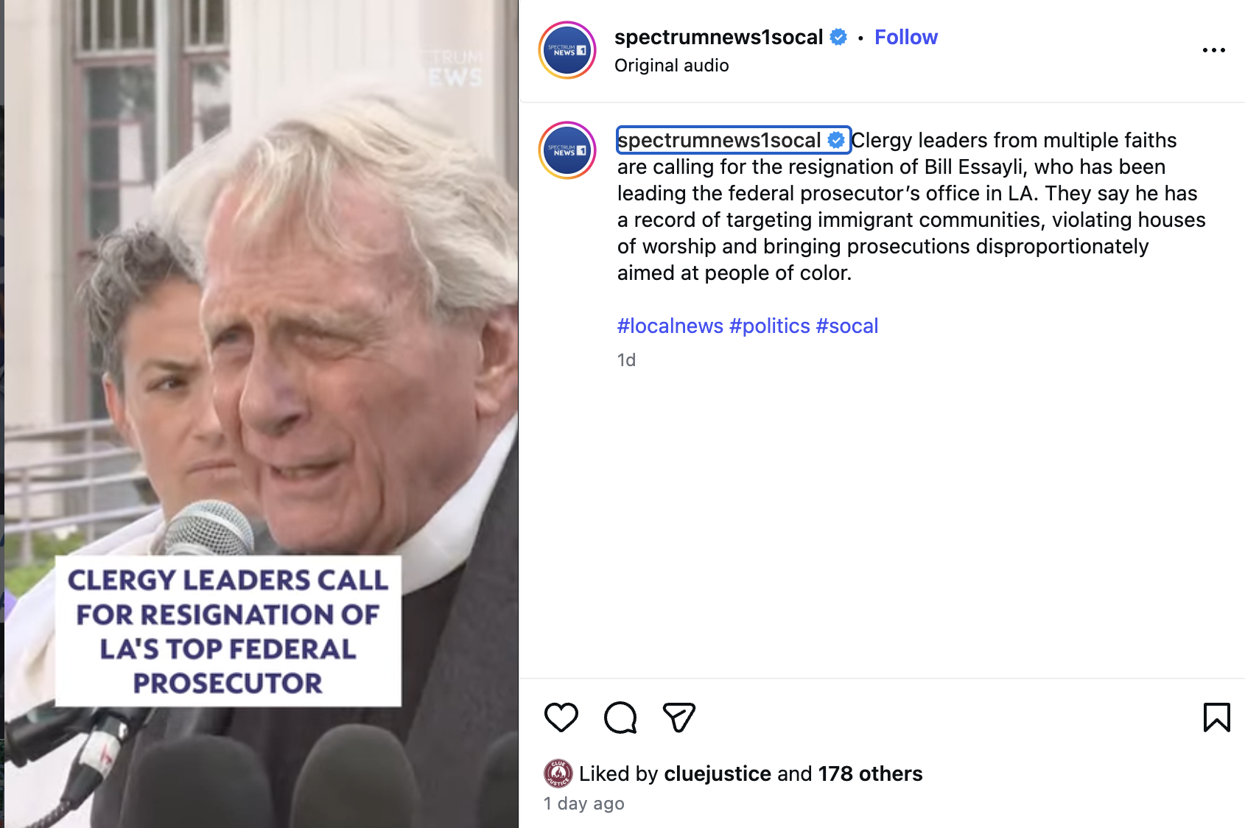Viewport: 1245px width, 828px height.
Task: Save the post with the bookmark icon
Action: (x=1216, y=718)
